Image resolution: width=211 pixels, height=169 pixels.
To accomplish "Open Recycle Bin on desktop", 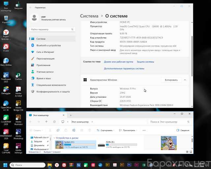I will 6,19.
